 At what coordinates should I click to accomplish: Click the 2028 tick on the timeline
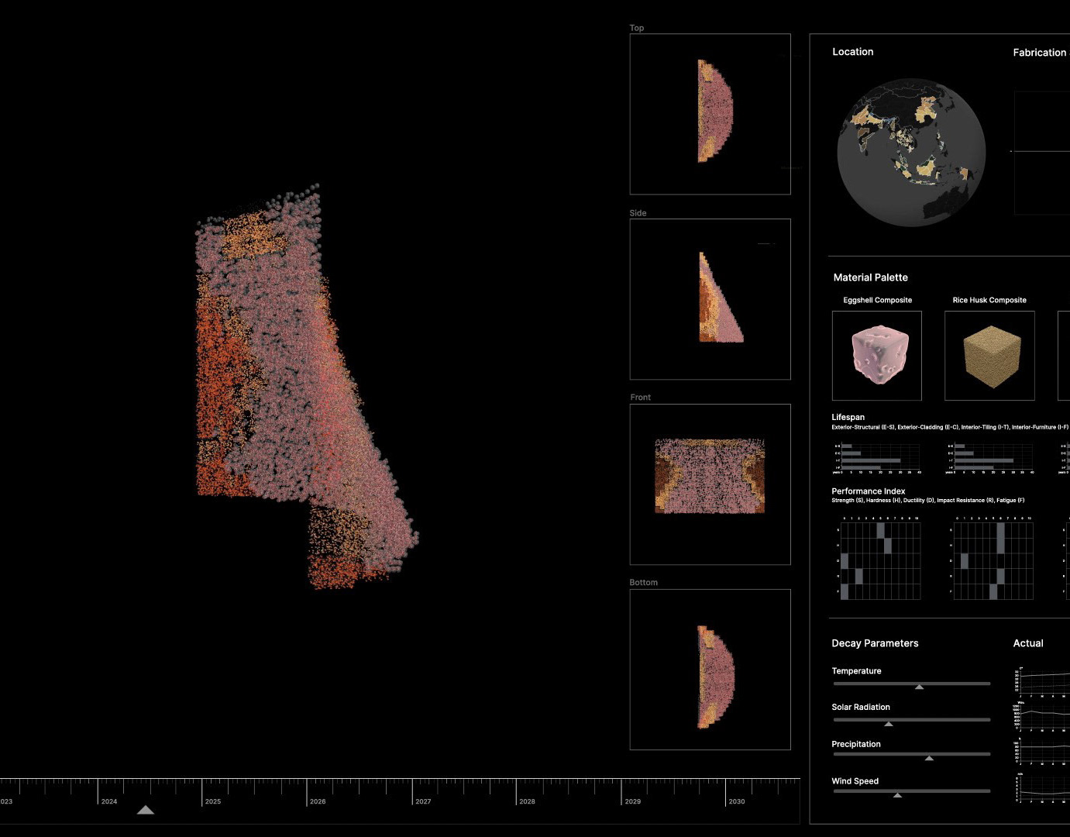pos(517,792)
